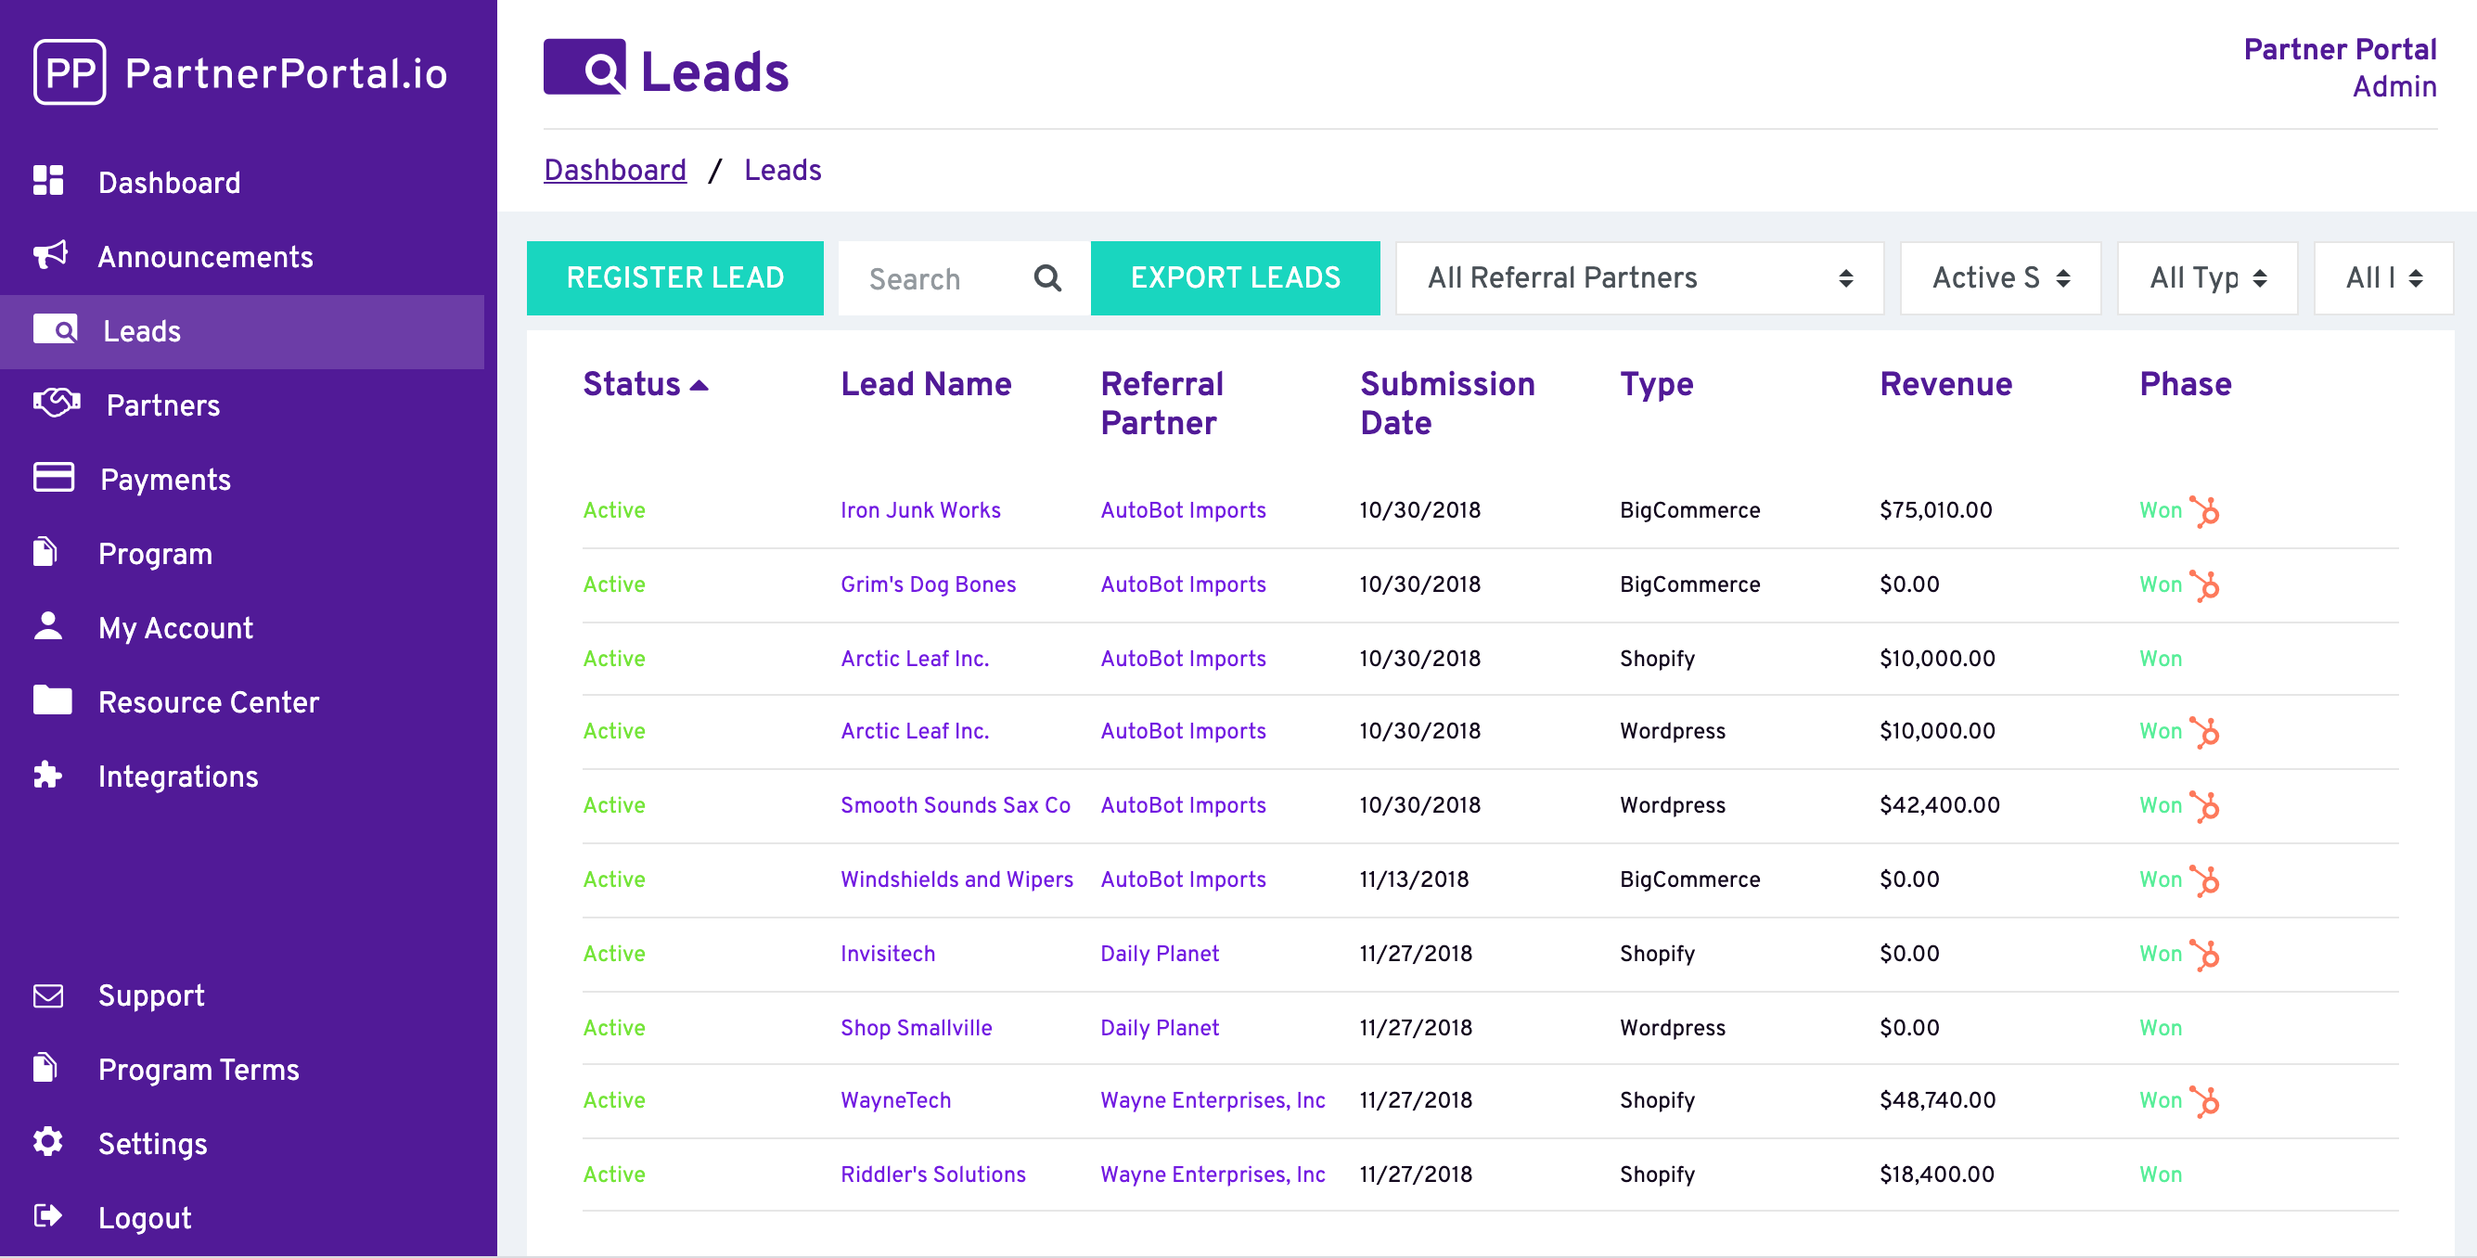The width and height of the screenshot is (2477, 1258).
Task: Go to Resource Center in the sidebar
Action: pos(208,702)
